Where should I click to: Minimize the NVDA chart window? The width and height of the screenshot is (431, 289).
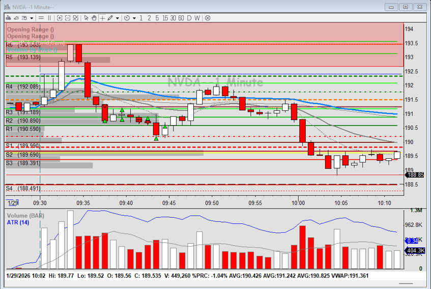pos(391,7)
